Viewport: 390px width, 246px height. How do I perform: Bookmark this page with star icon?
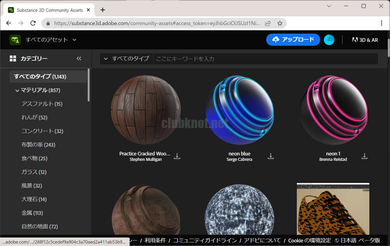[280, 23]
